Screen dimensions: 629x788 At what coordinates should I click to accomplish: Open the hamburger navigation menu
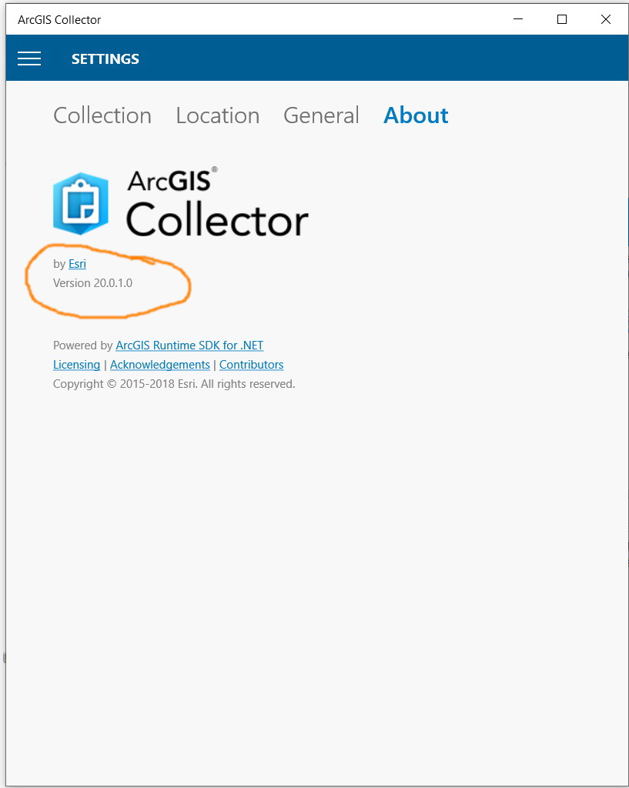pyautogui.click(x=29, y=58)
